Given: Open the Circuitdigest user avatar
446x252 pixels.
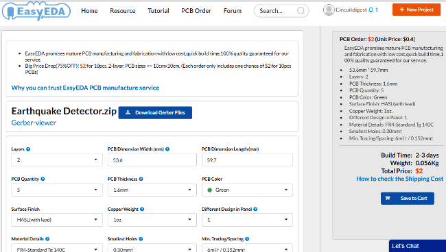Looking at the screenshot, I should [x=329, y=10].
